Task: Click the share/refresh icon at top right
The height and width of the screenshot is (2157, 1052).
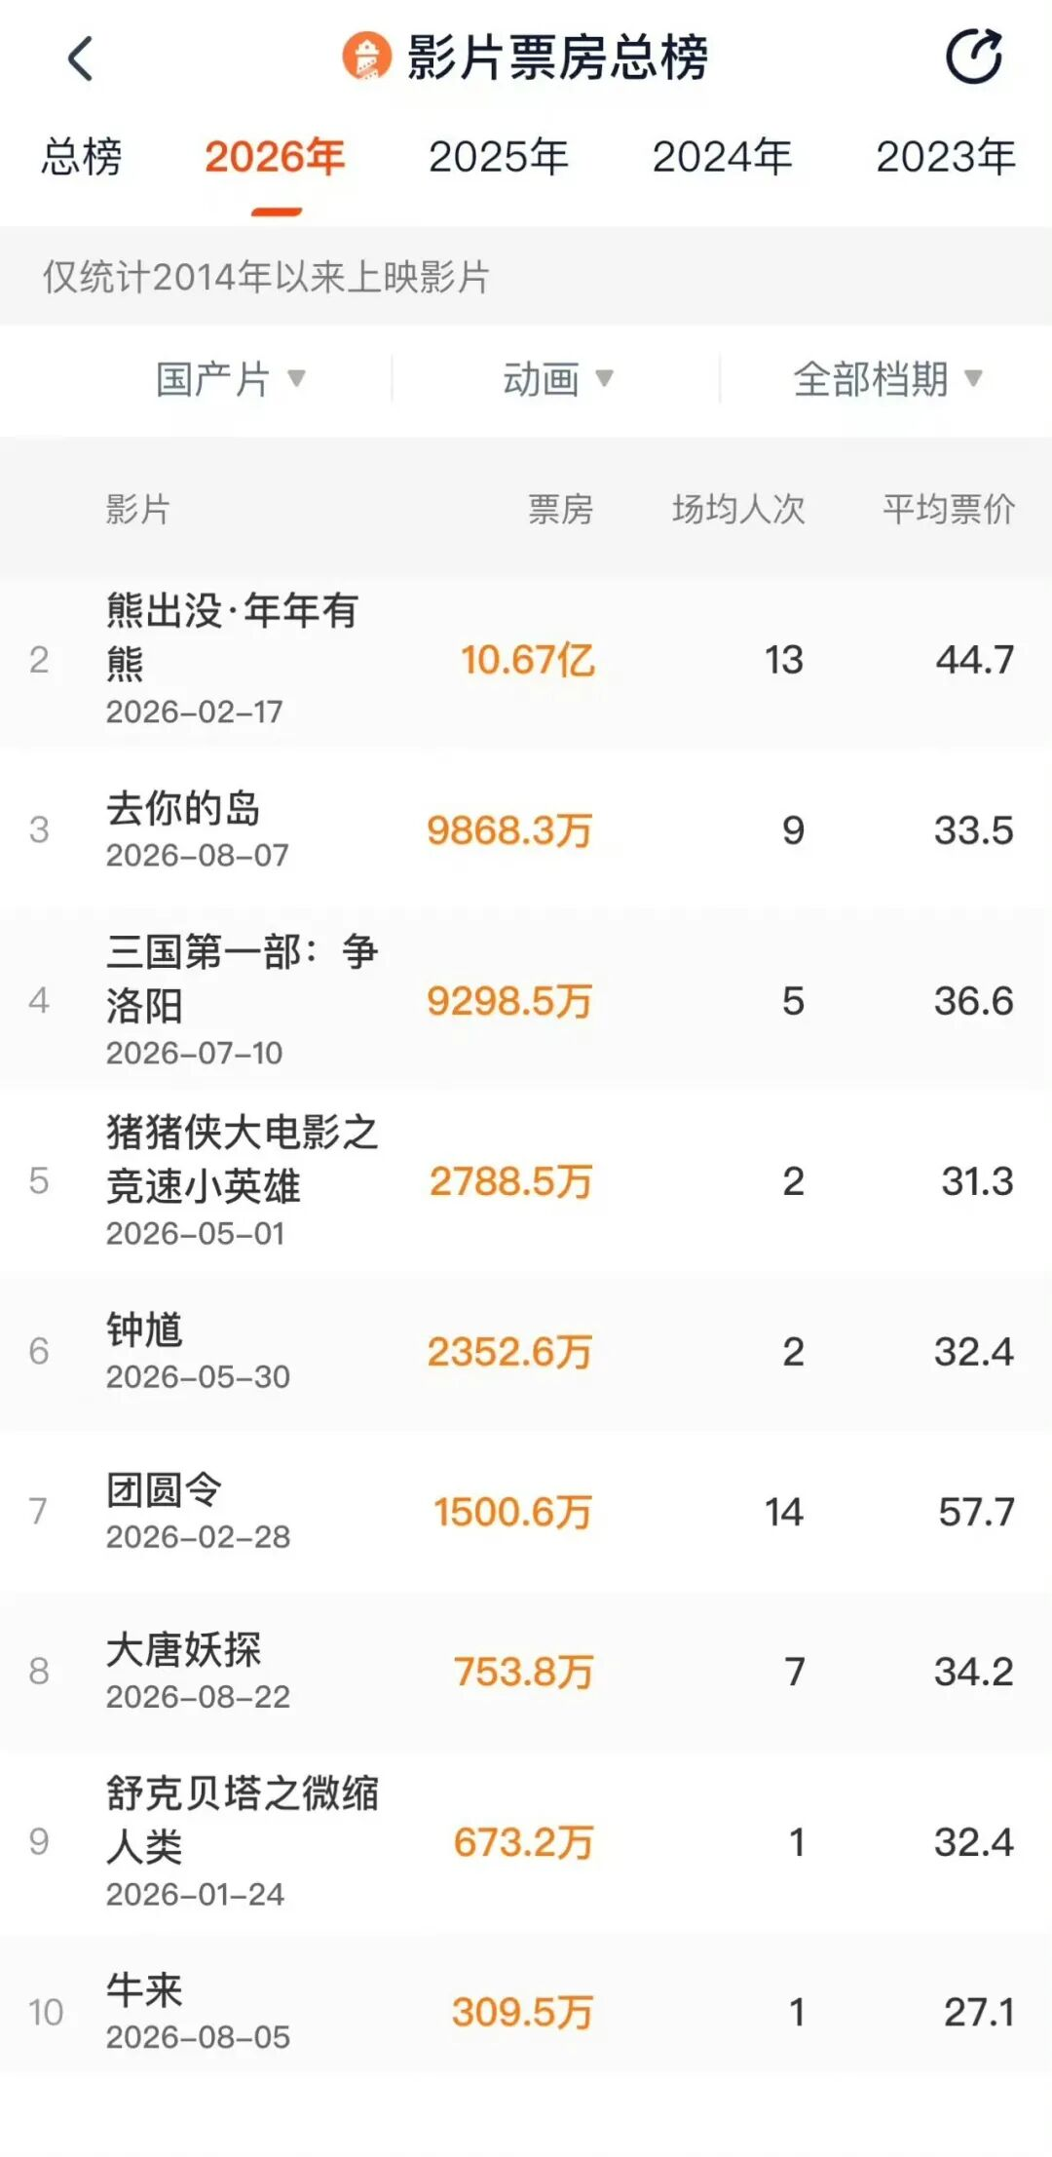Action: [974, 57]
